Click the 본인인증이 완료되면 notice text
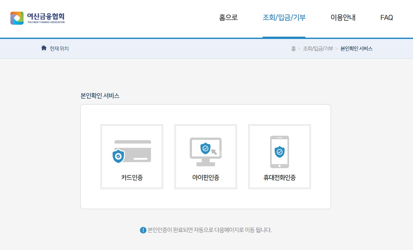Viewport: 413px width, 250px height. [x=210, y=230]
